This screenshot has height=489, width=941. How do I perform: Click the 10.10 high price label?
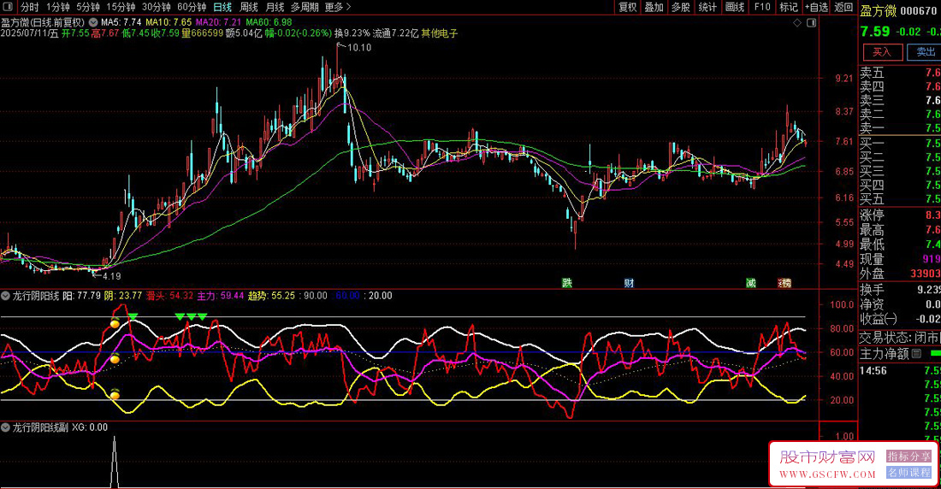tap(359, 47)
